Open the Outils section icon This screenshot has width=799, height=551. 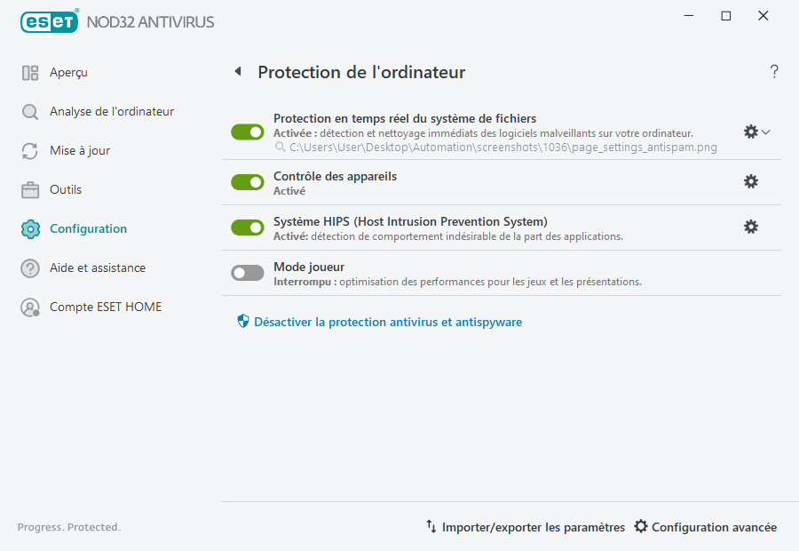coord(30,189)
